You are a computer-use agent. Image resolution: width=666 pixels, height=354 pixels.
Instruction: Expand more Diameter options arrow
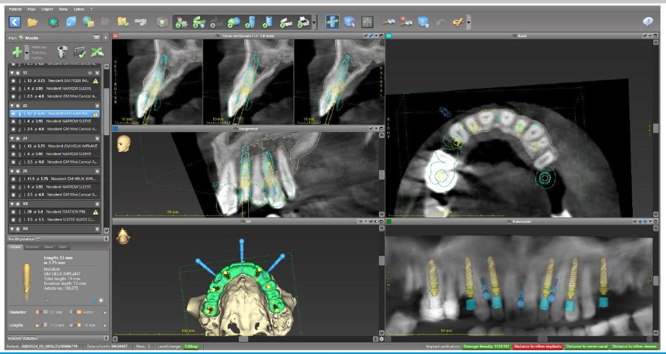click(105, 312)
